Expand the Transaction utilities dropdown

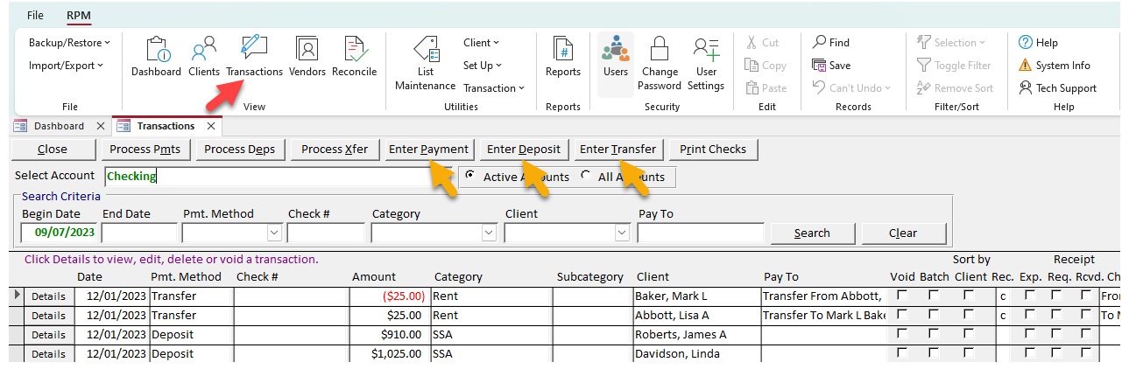(x=494, y=87)
